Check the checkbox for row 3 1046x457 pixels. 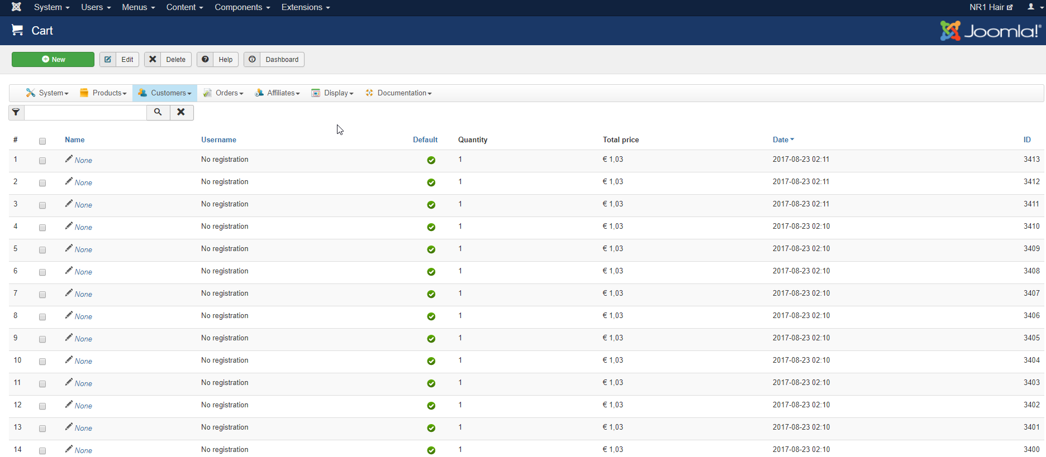pos(42,205)
